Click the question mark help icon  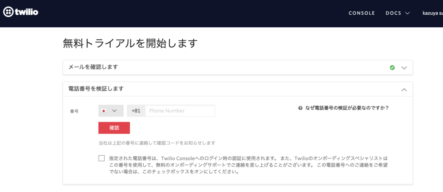click(300, 108)
